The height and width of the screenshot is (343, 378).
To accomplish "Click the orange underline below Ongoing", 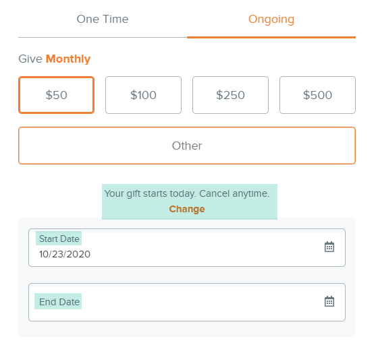I will tap(271, 37).
